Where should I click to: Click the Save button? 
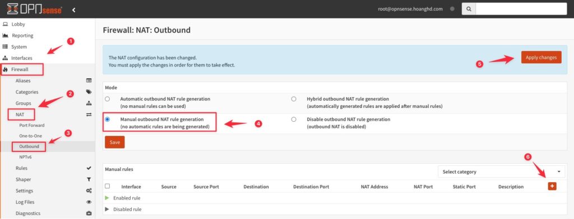click(114, 142)
